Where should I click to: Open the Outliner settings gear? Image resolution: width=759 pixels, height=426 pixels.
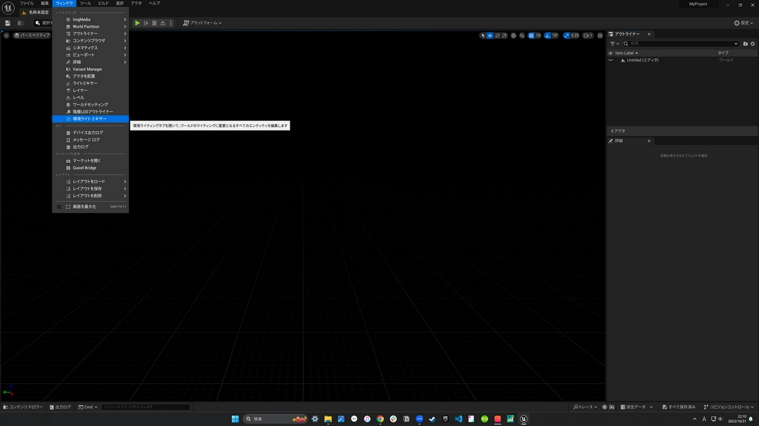(753, 44)
